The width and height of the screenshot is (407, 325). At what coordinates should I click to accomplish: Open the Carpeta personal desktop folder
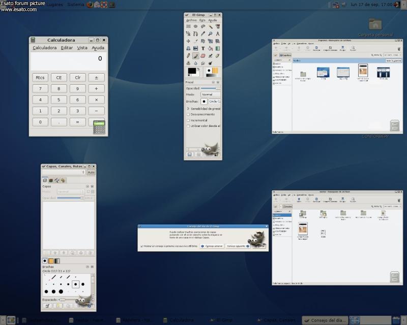375,24
